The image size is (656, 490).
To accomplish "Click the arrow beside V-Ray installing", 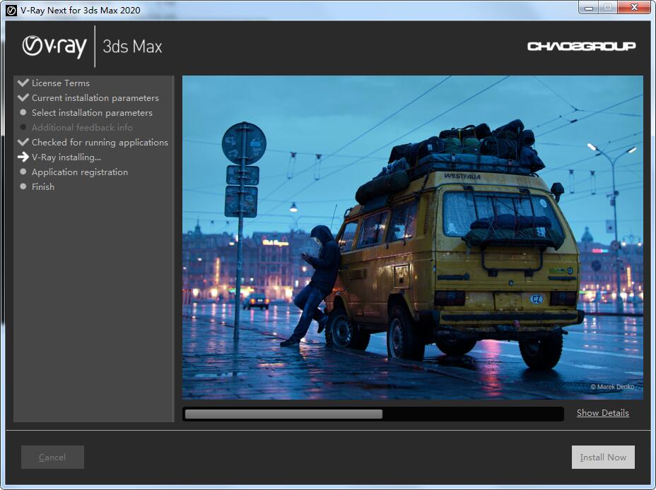I will (x=23, y=157).
